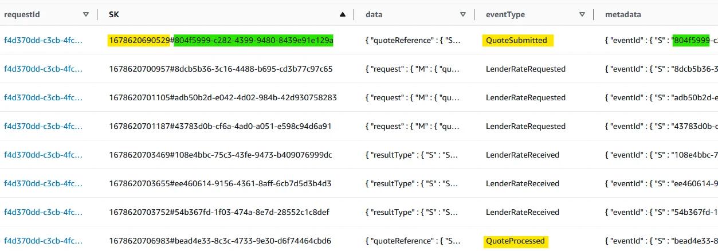
Task: Click SK value starting with 1678620706983
Action: point(220,241)
